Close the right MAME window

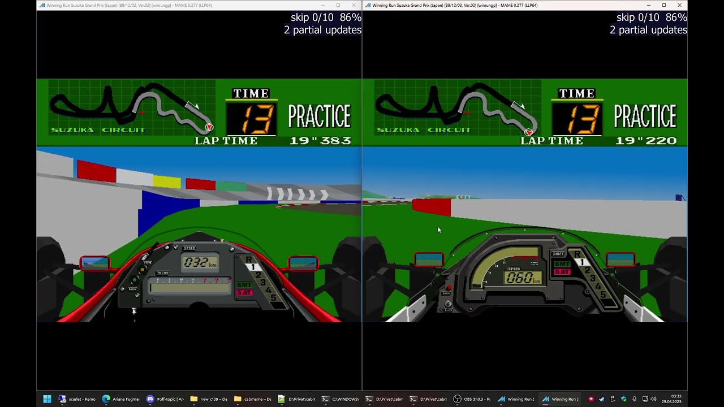coord(679,5)
